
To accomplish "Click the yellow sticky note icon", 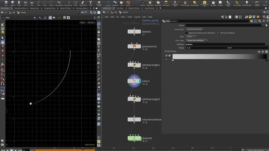I will coord(251,17).
